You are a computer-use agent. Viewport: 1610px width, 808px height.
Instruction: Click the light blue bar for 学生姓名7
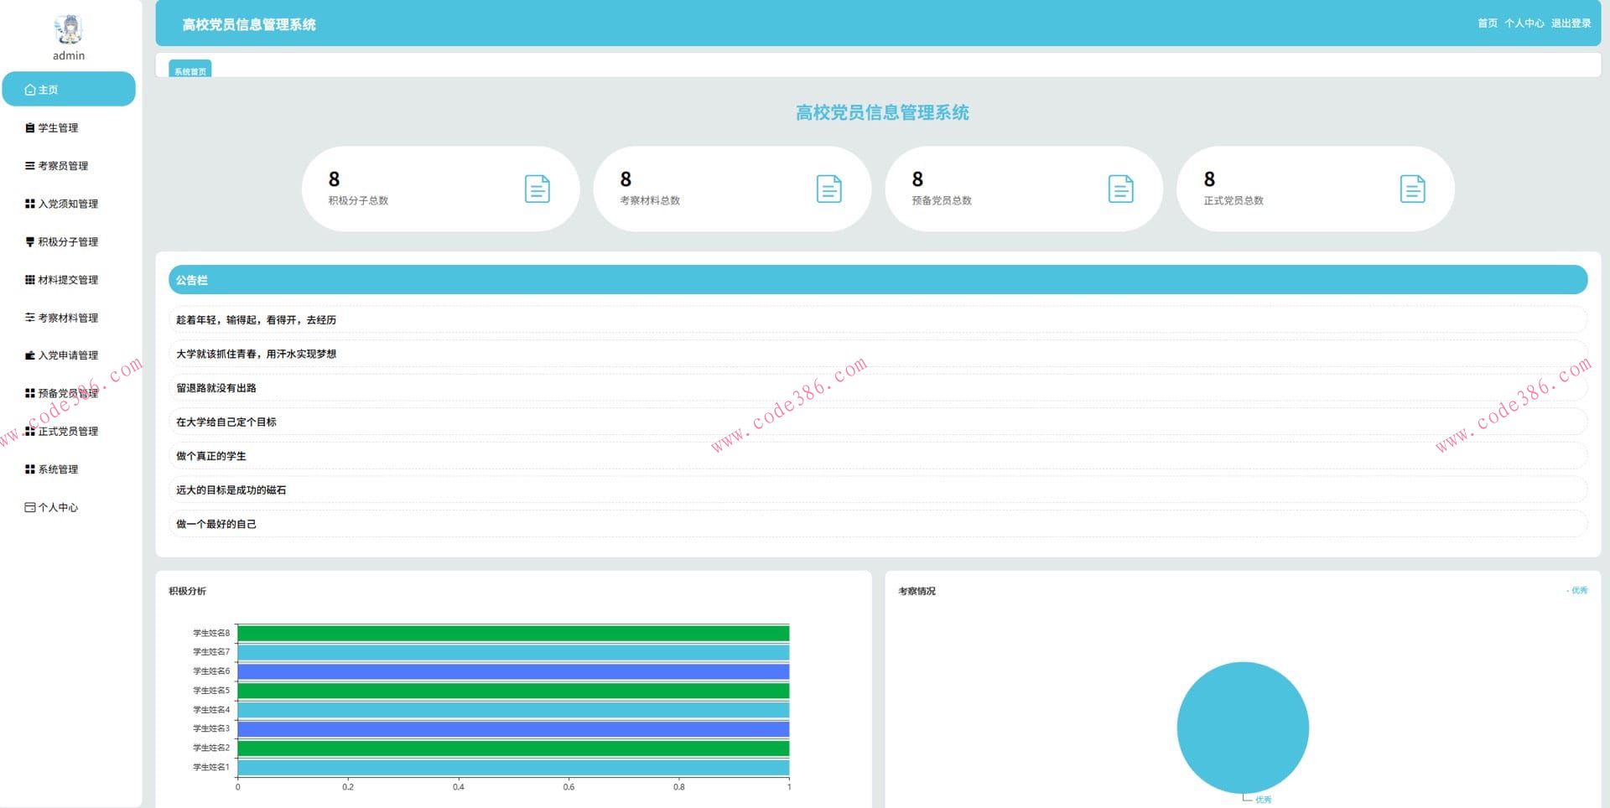[513, 652]
